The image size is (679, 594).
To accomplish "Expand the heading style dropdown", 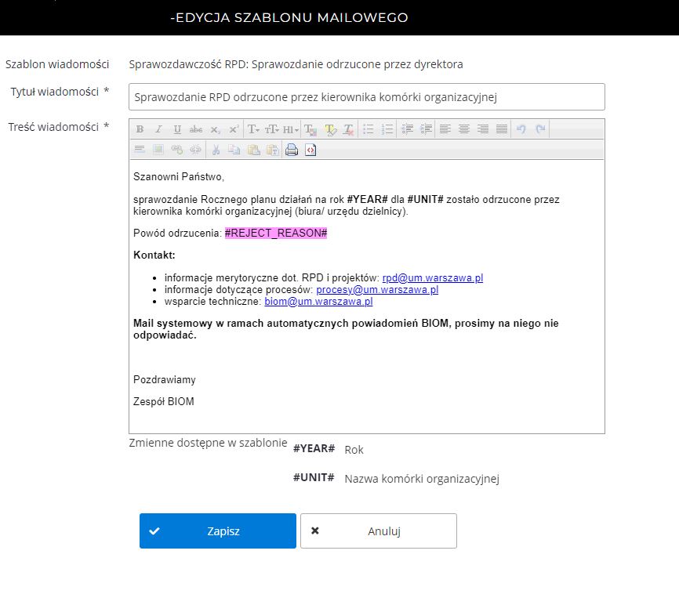I will point(290,129).
